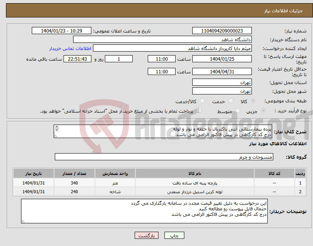The image size is (313, 246).
Task: Click the general description textarea پرده بیمارستانی
Action: [163, 132]
